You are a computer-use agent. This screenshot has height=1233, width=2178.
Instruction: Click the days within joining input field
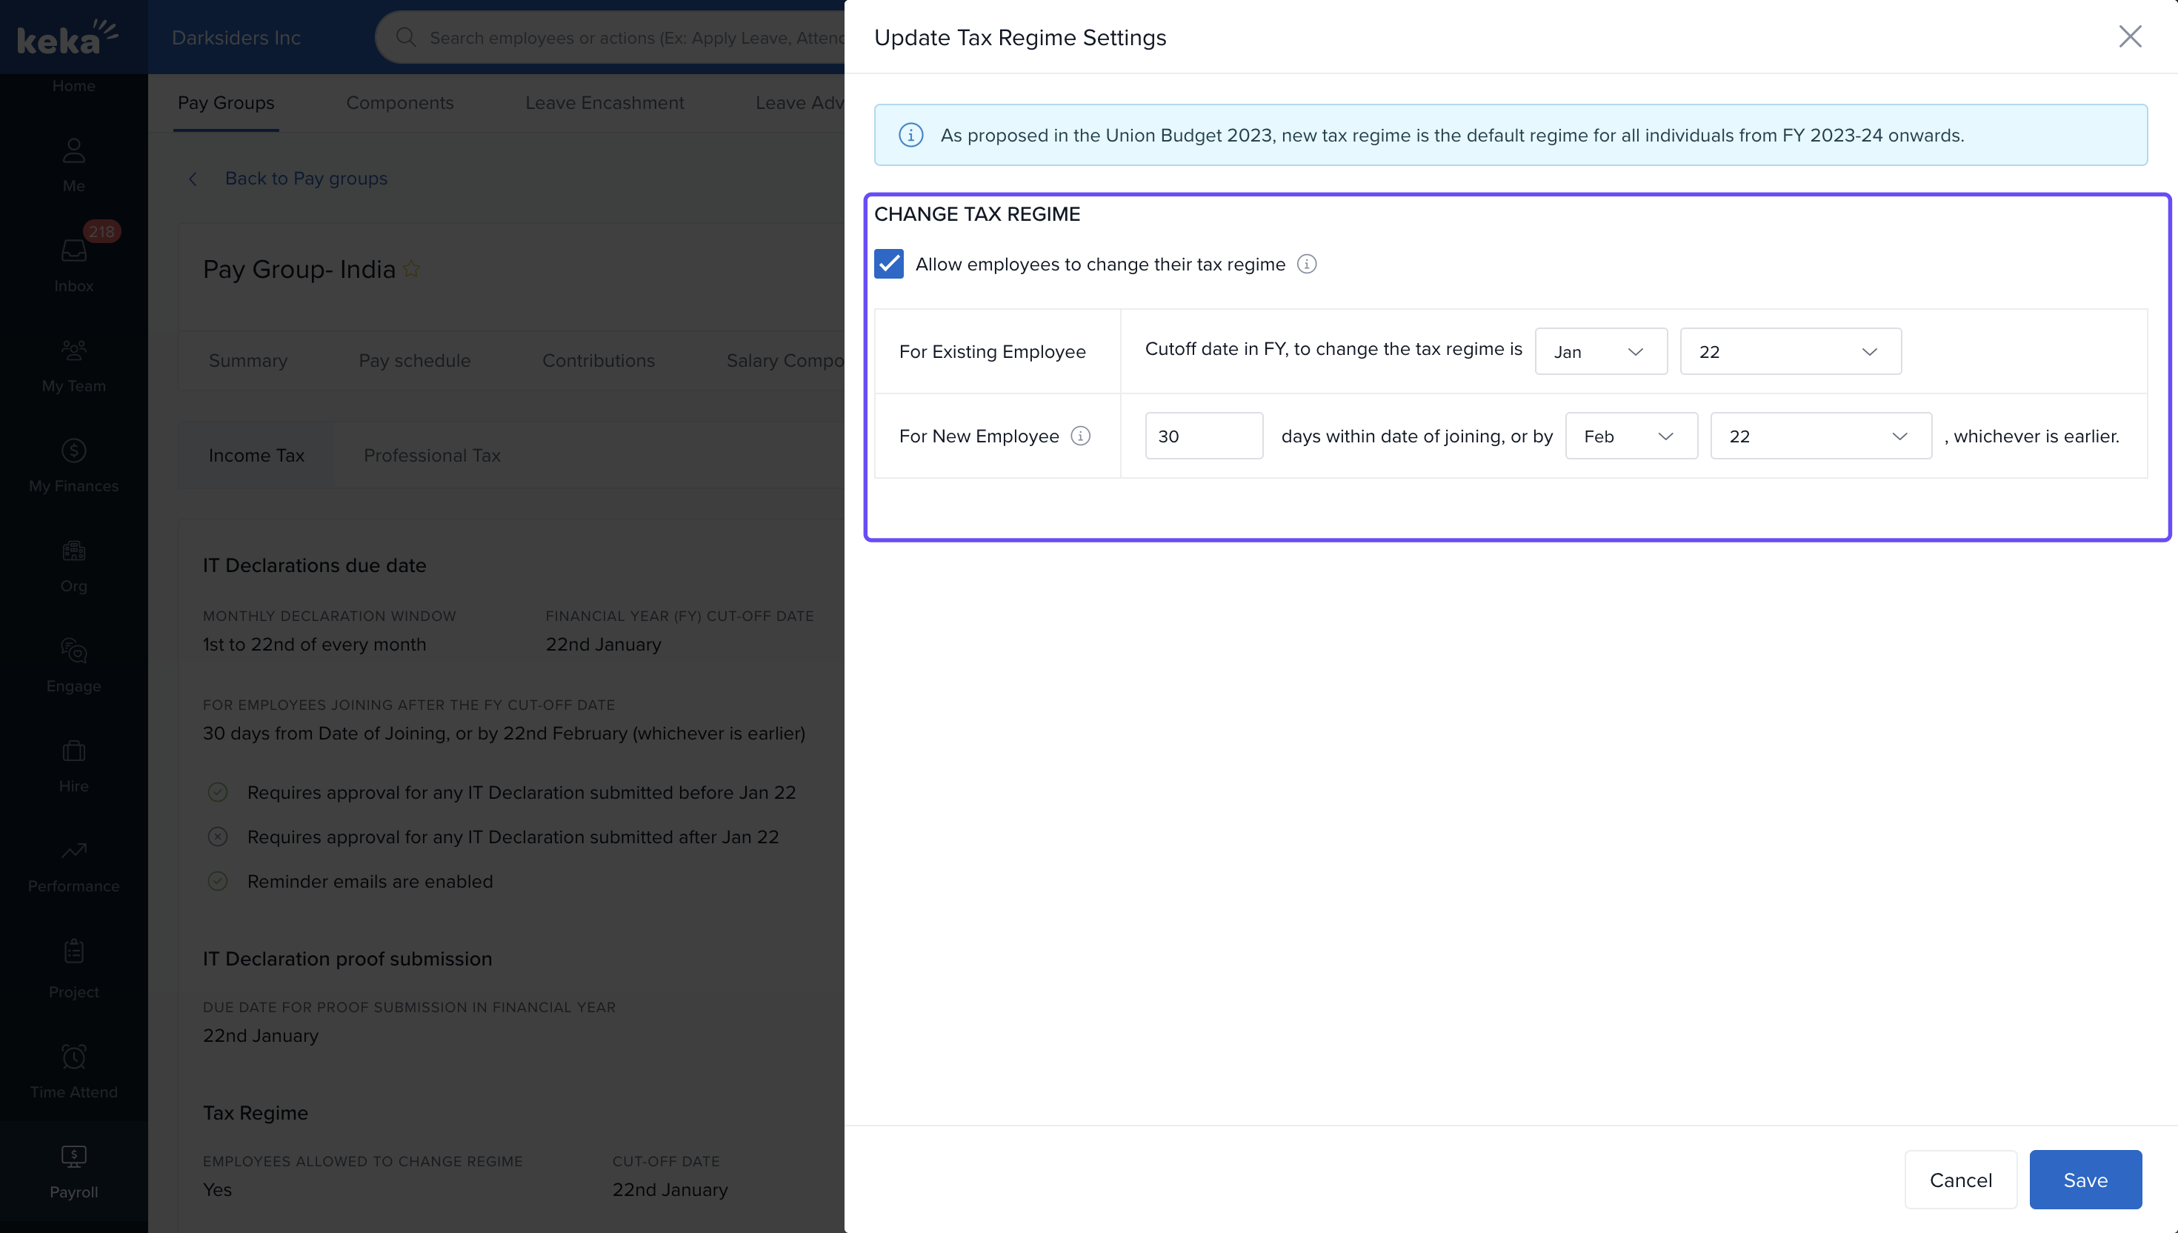coord(1203,436)
